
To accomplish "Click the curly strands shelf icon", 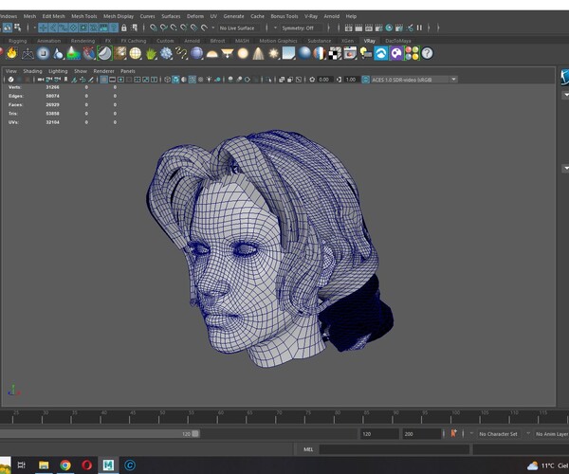I will coord(181,53).
